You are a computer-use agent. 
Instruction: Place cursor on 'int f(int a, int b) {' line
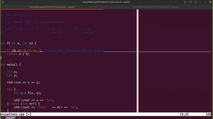[x=18, y=43]
